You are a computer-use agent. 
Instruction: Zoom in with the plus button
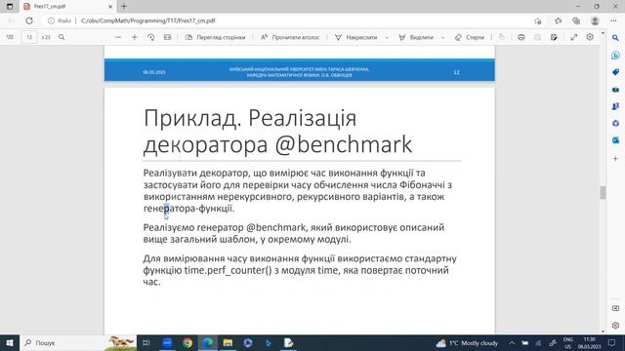(135, 37)
